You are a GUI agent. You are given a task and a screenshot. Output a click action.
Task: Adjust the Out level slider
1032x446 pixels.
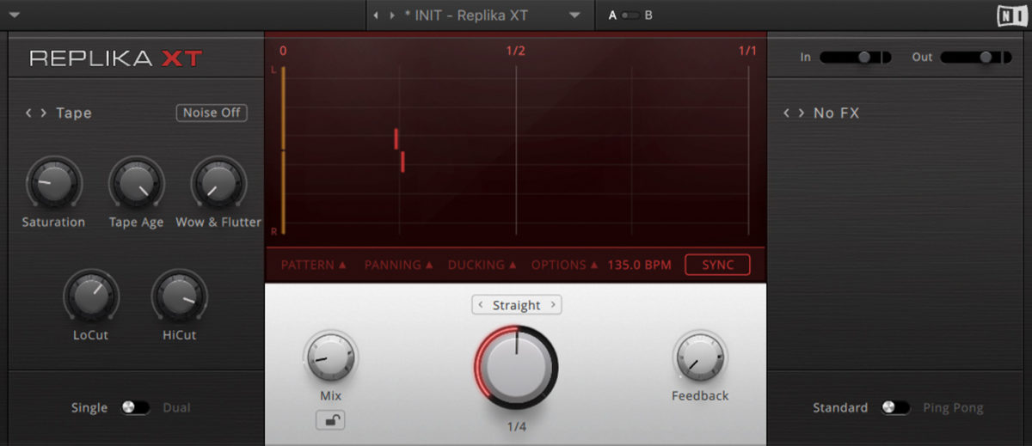974,58
